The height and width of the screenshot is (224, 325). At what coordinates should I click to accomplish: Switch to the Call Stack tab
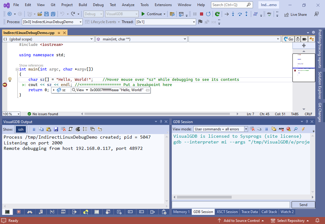coord(269,212)
